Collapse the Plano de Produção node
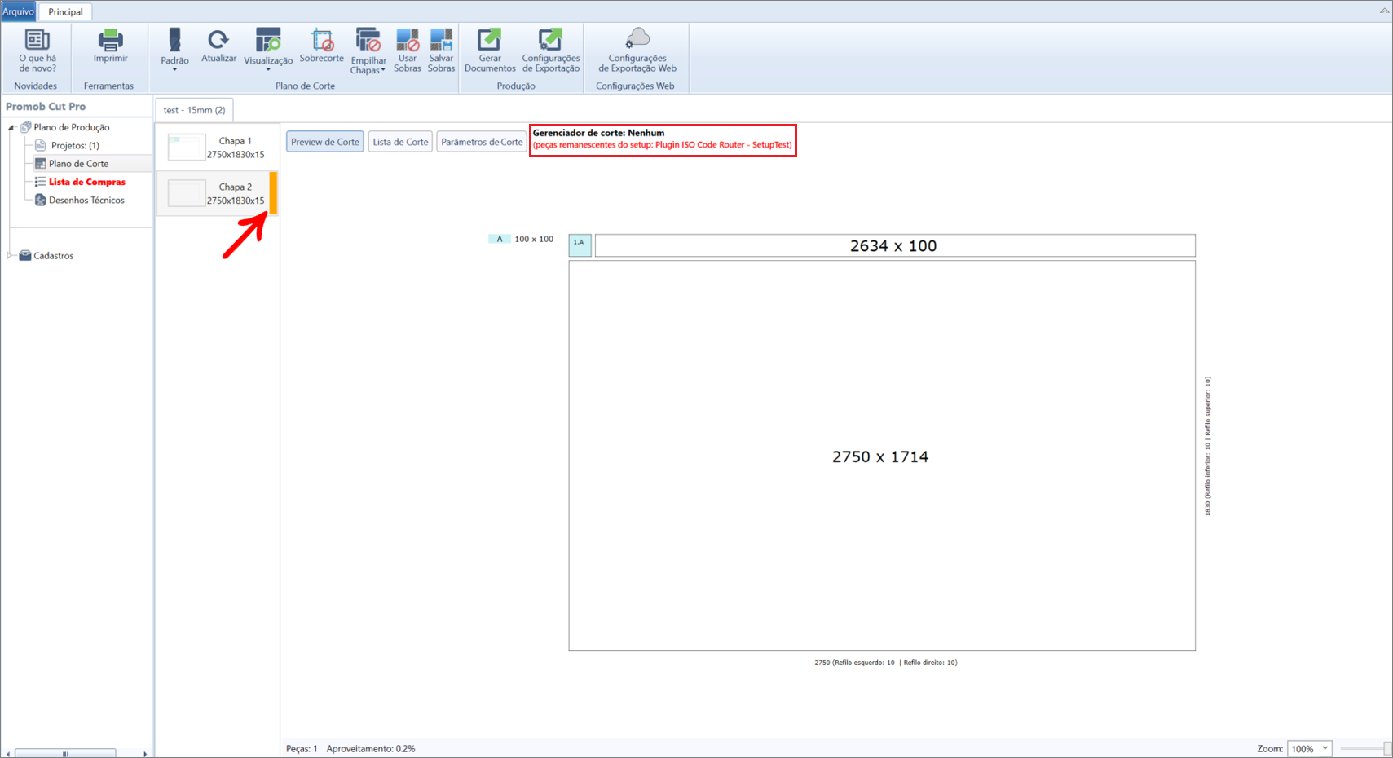 click(11, 127)
